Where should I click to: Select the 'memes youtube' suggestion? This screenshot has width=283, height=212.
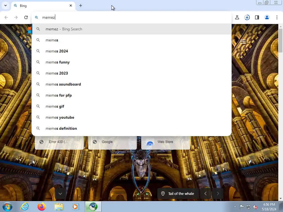coord(132,117)
